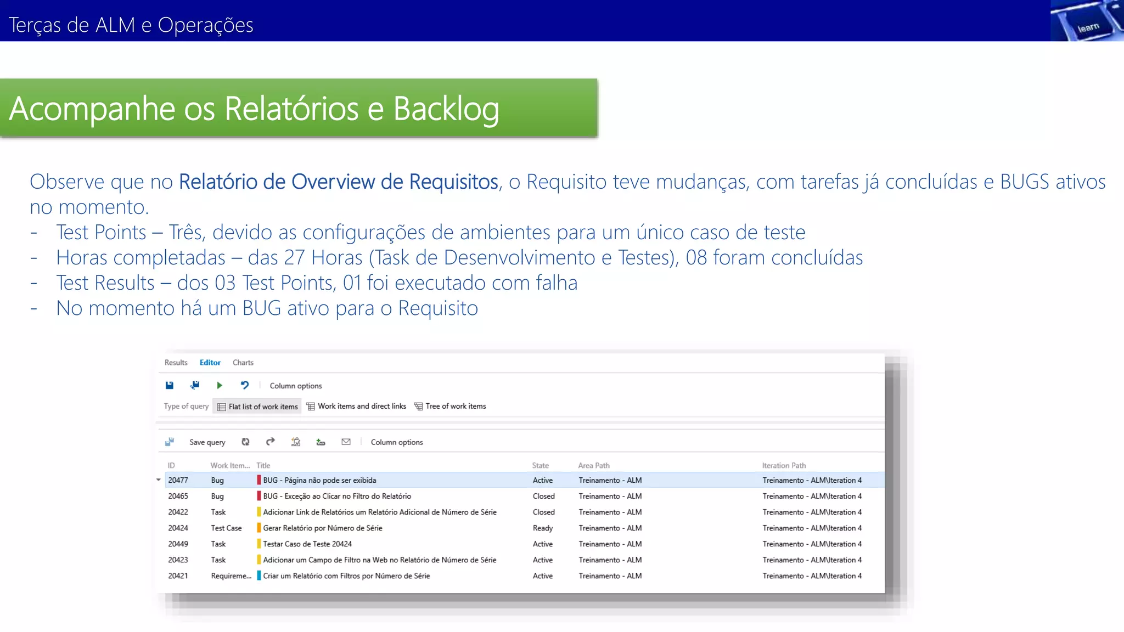Click the learn key image in header corner
This screenshot has width=1124, height=632.
(1087, 20)
